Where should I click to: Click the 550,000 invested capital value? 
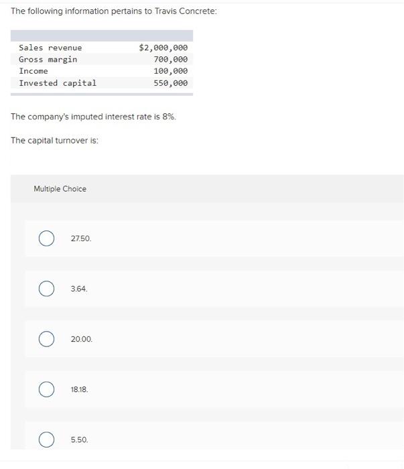point(171,83)
